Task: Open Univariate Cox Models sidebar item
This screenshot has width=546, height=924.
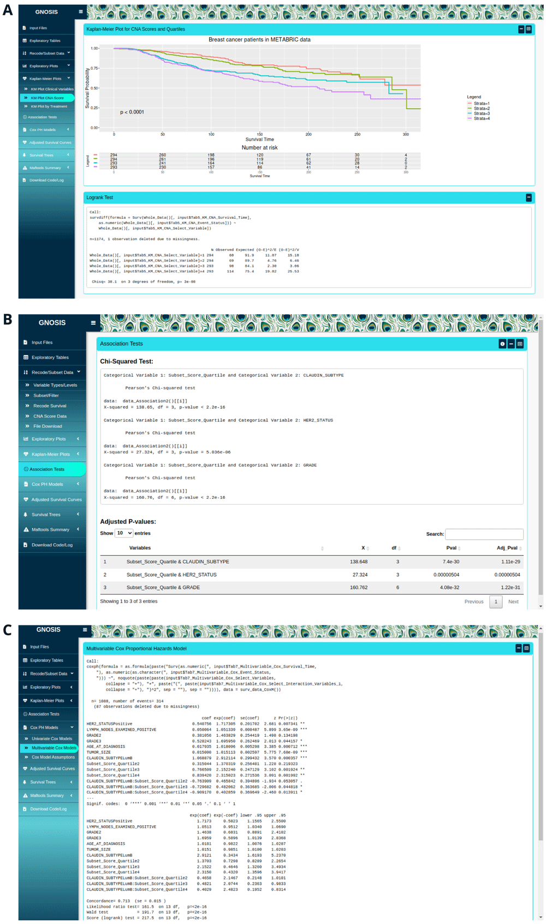Action: 51,738
